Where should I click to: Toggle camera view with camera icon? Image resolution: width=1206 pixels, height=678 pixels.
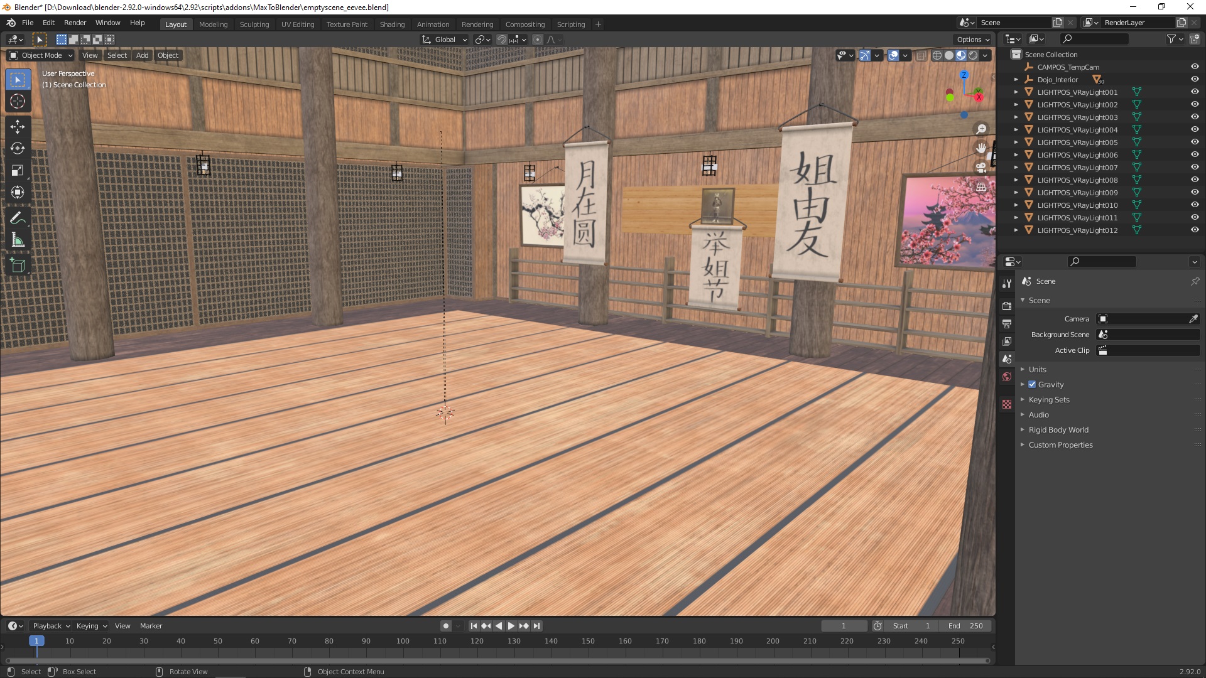click(x=981, y=168)
